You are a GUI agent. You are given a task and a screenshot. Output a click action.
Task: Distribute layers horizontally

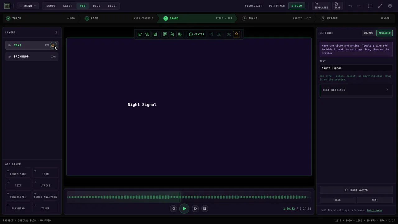[211, 34]
